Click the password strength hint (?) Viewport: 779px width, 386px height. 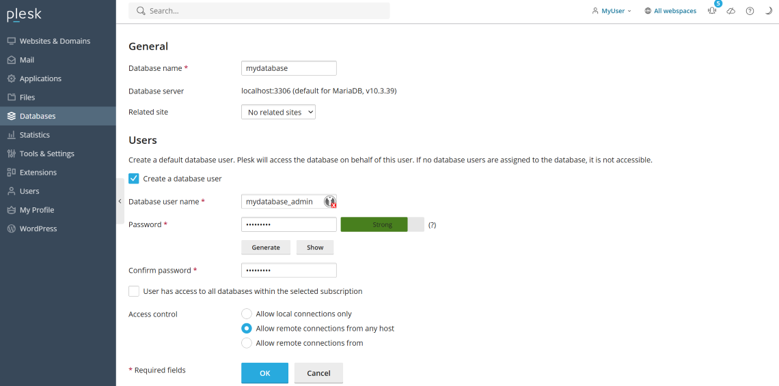432,225
